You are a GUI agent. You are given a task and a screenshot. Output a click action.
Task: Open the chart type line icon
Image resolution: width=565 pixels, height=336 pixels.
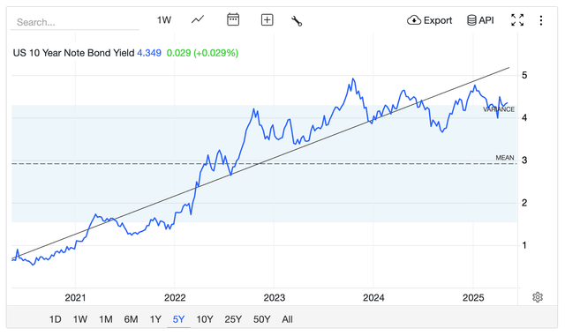(198, 19)
